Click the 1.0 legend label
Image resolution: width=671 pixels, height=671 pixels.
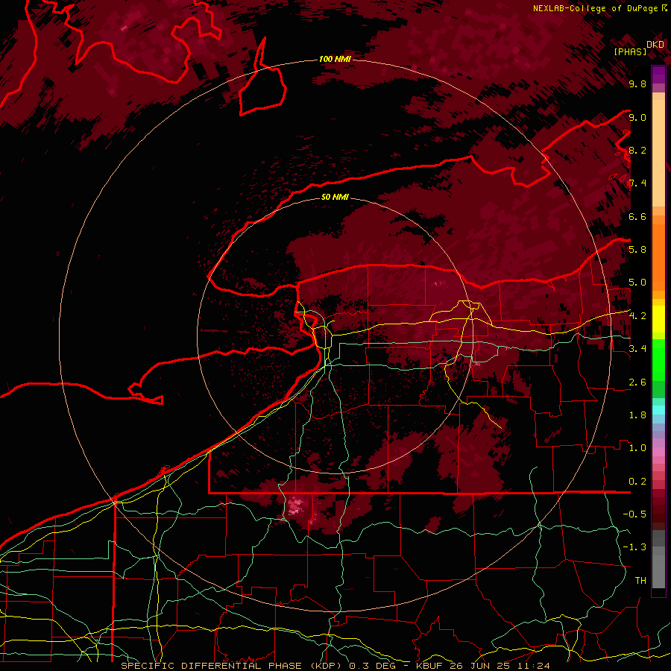[x=637, y=448]
